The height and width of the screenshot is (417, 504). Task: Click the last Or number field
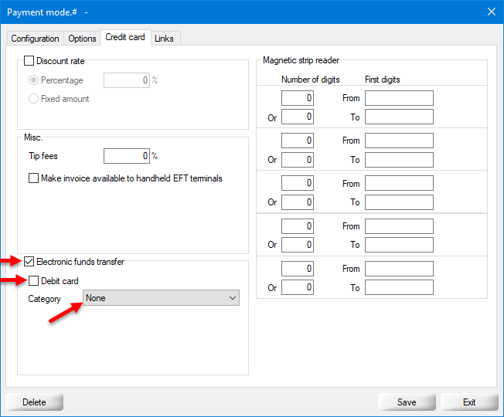pyautogui.click(x=298, y=287)
